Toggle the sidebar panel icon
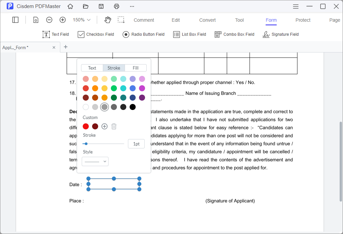The image size is (343, 234). tap(15, 20)
